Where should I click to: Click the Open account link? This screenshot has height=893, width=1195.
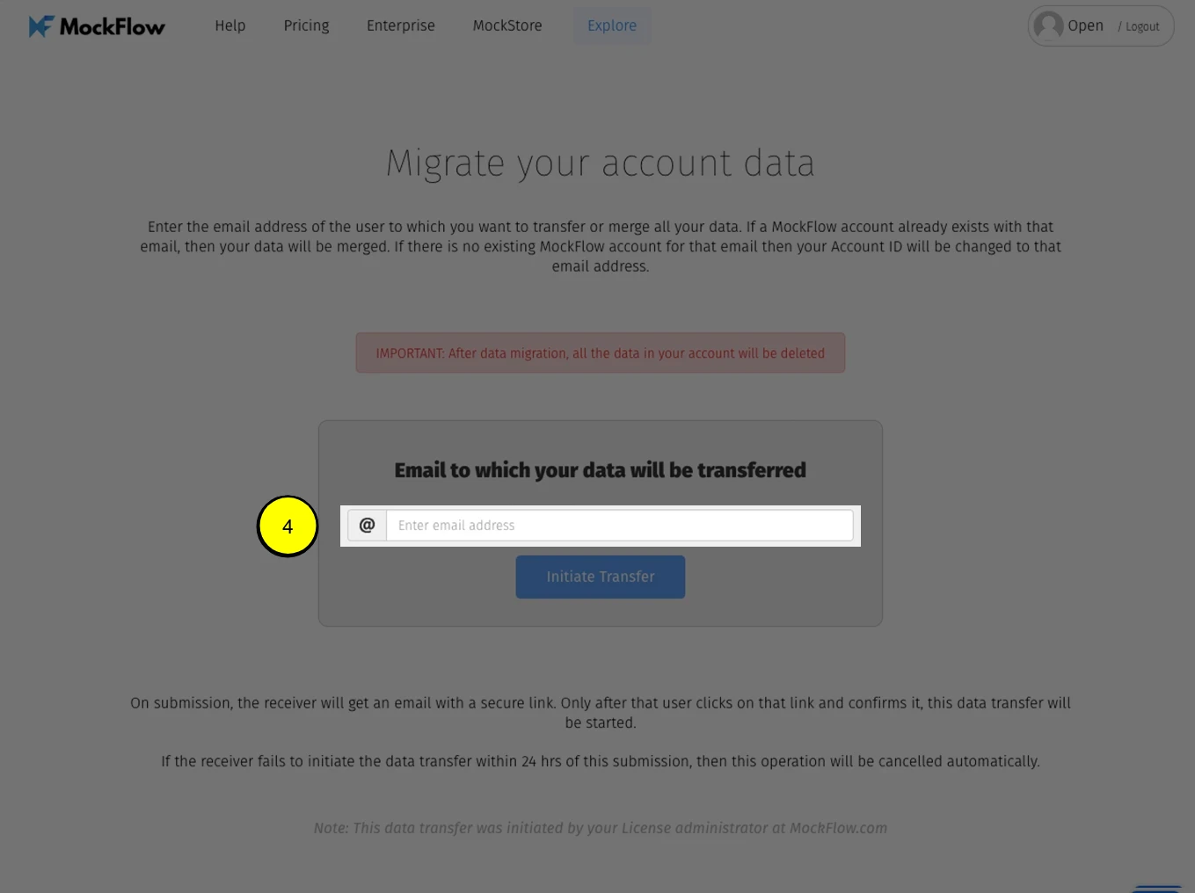click(1085, 25)
